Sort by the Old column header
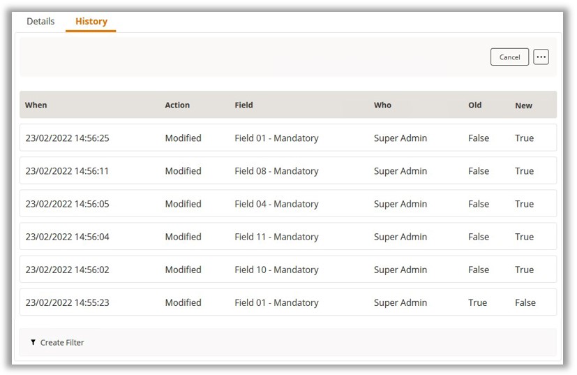 [474, 105]
